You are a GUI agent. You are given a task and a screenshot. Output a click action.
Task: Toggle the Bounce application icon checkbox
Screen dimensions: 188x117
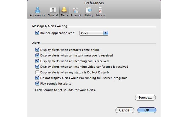[37, 33]
